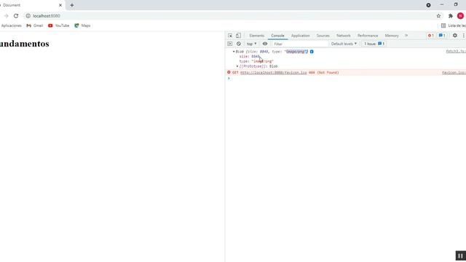Open the Default levels dropdown
Screen dimensions: 466x262
(344, 44)
